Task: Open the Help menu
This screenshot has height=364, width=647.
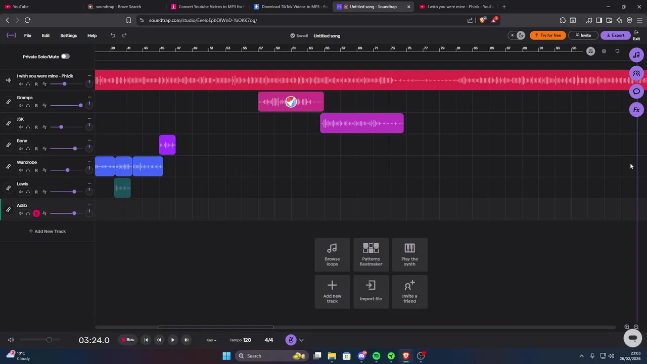Action: pyautogui.click(x=92, y=35)
